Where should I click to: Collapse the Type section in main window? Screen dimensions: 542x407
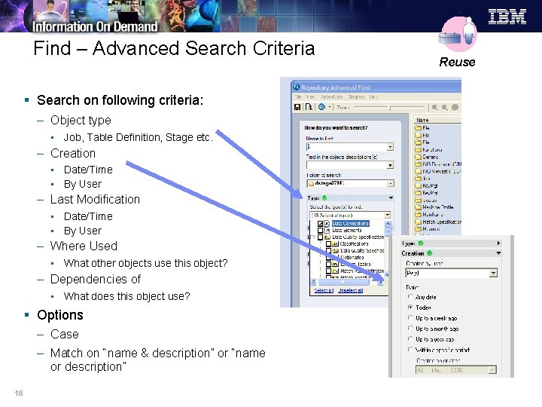pos(391,198)
